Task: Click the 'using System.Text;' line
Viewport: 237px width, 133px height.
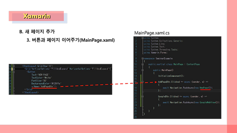Action: 154,47
